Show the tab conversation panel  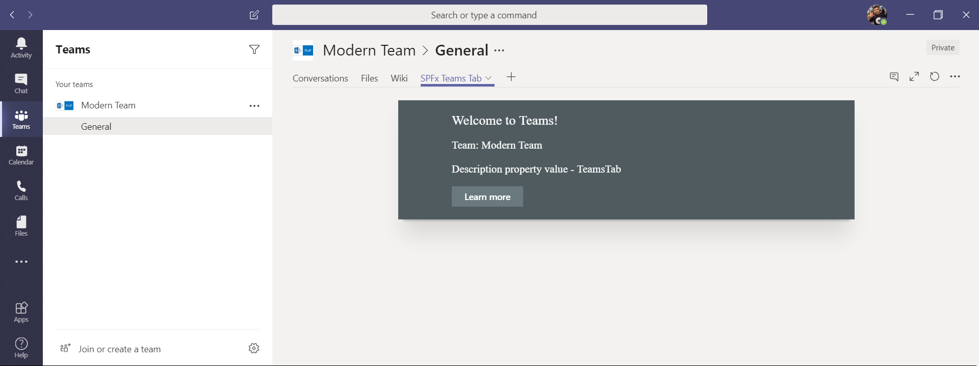click(894, 76)
